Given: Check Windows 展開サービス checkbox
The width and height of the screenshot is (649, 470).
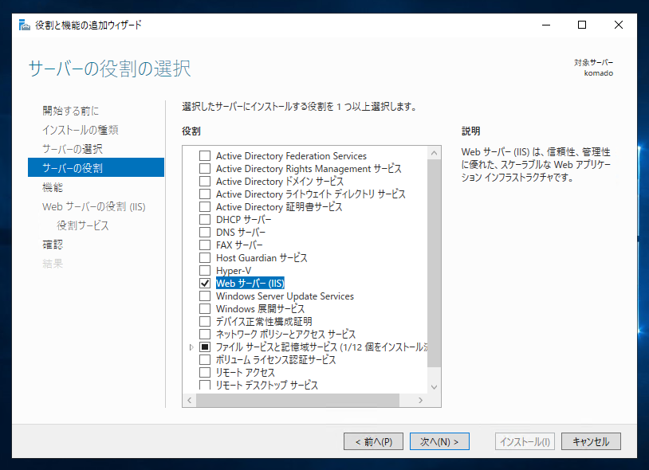Looking at the screenshot, I should pos(205,309).
